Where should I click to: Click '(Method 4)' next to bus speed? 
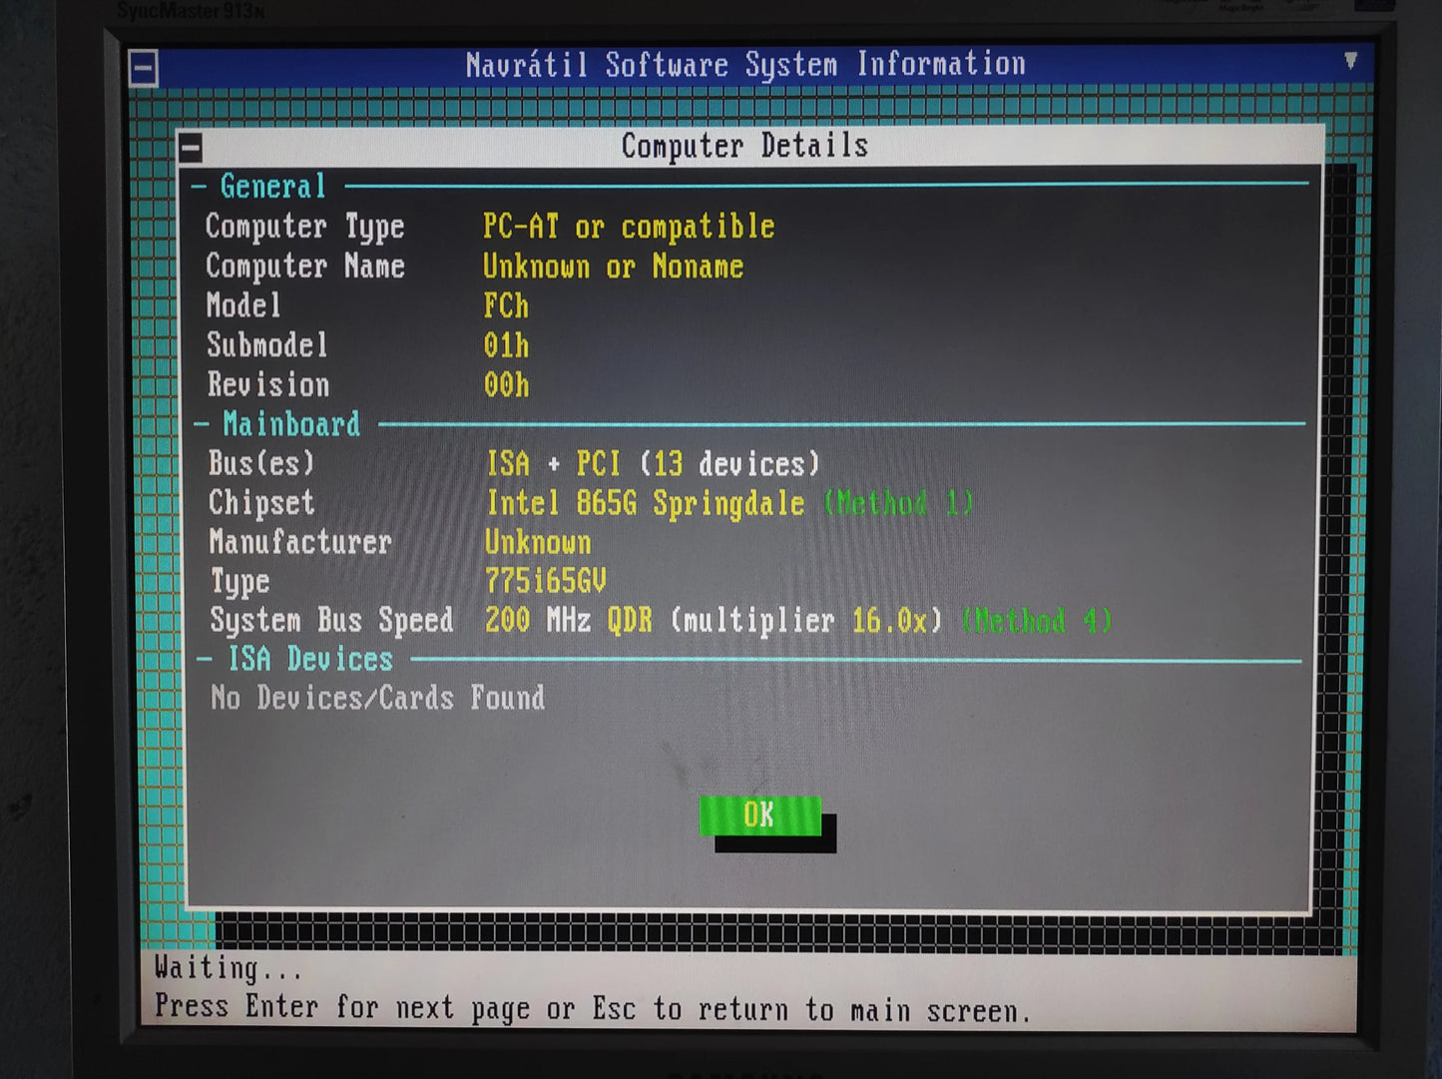click(1037, 621)
